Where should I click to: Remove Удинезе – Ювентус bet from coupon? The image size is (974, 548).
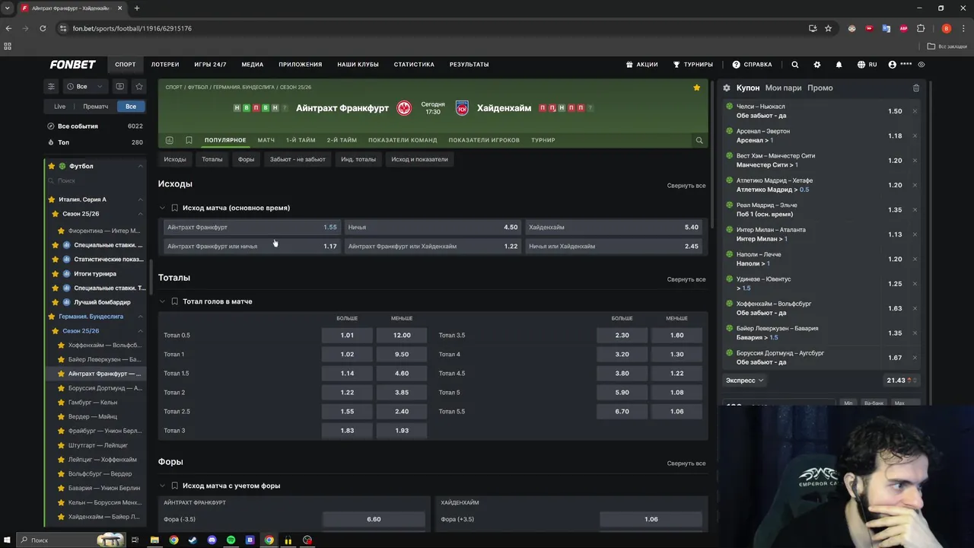915,284
